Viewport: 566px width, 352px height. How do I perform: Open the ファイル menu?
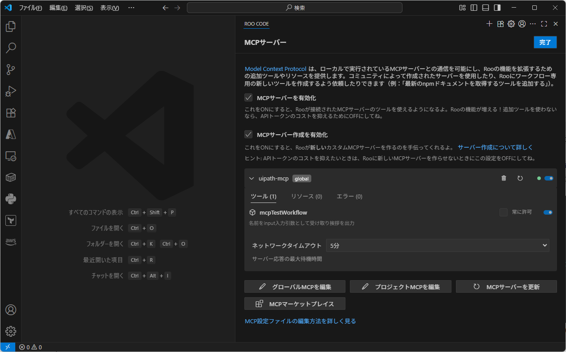[x=31, y=8]
